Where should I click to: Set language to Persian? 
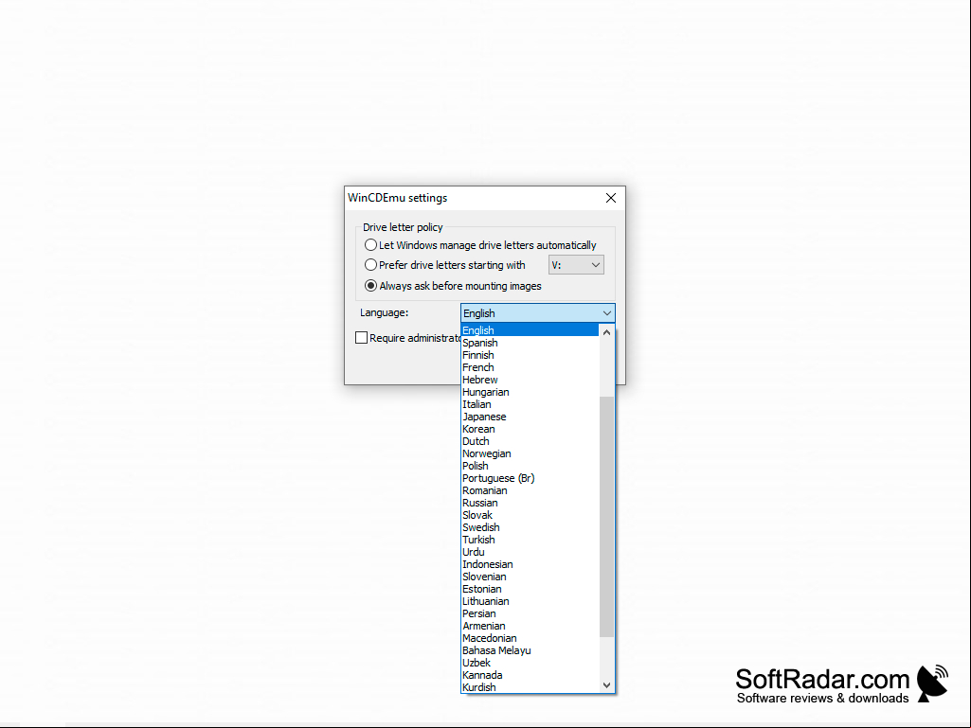coord(530,613)
